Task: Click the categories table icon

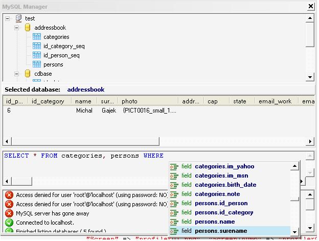Action: point(37,37)
